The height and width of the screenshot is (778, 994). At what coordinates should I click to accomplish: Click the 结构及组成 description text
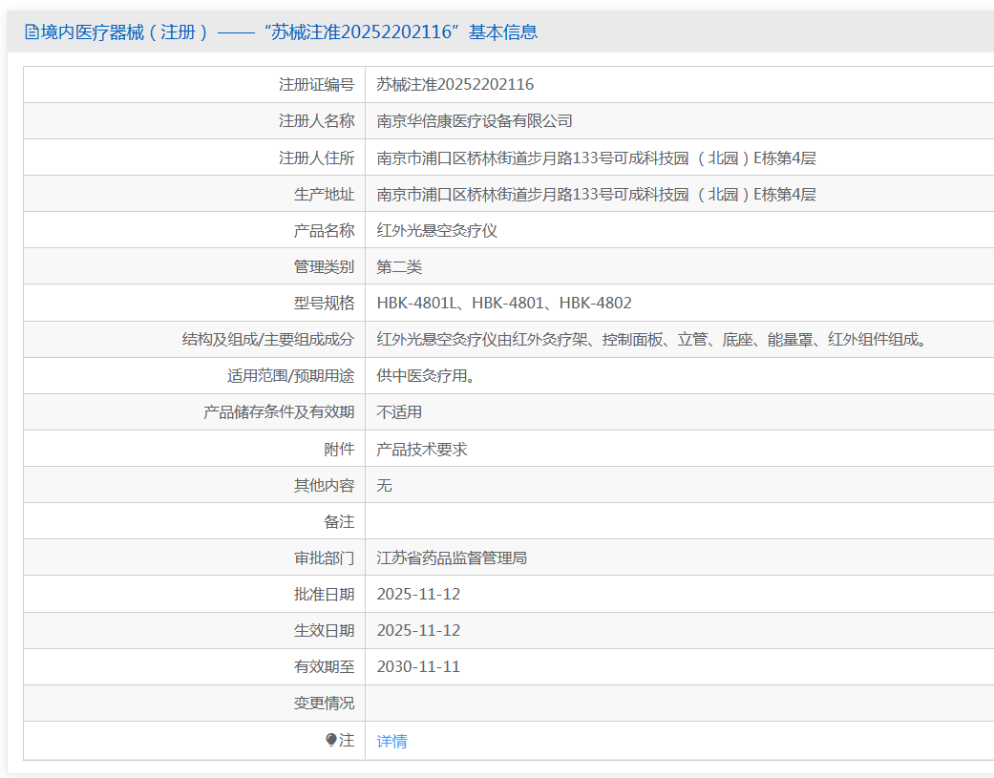pyautogui.click(x=651, y=340)
